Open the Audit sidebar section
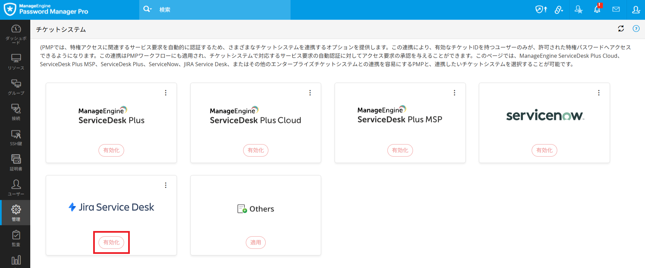 pyautogui.click(x=16, y=238)
